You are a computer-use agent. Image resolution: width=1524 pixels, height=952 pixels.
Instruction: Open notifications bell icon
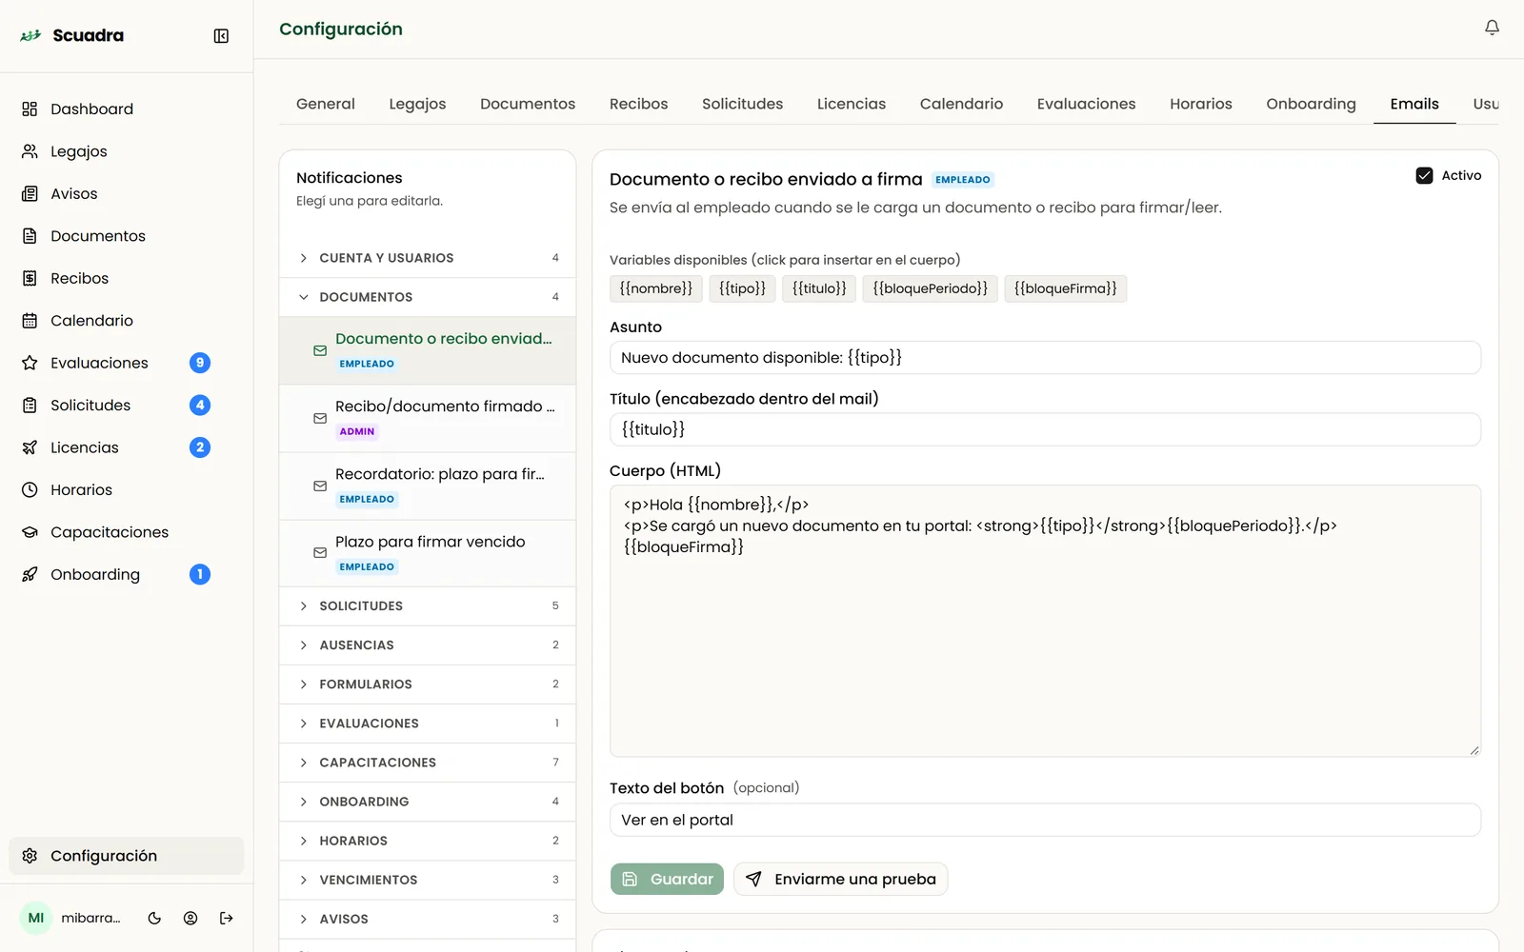tap(1492, 28)
